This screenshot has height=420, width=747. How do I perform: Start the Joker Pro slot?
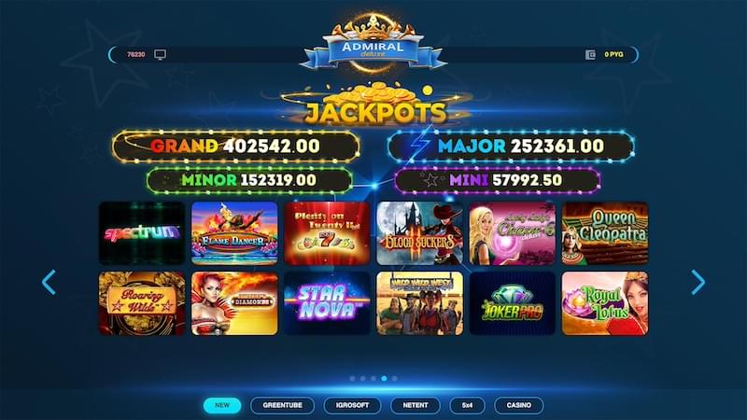[x=512, y=303]
